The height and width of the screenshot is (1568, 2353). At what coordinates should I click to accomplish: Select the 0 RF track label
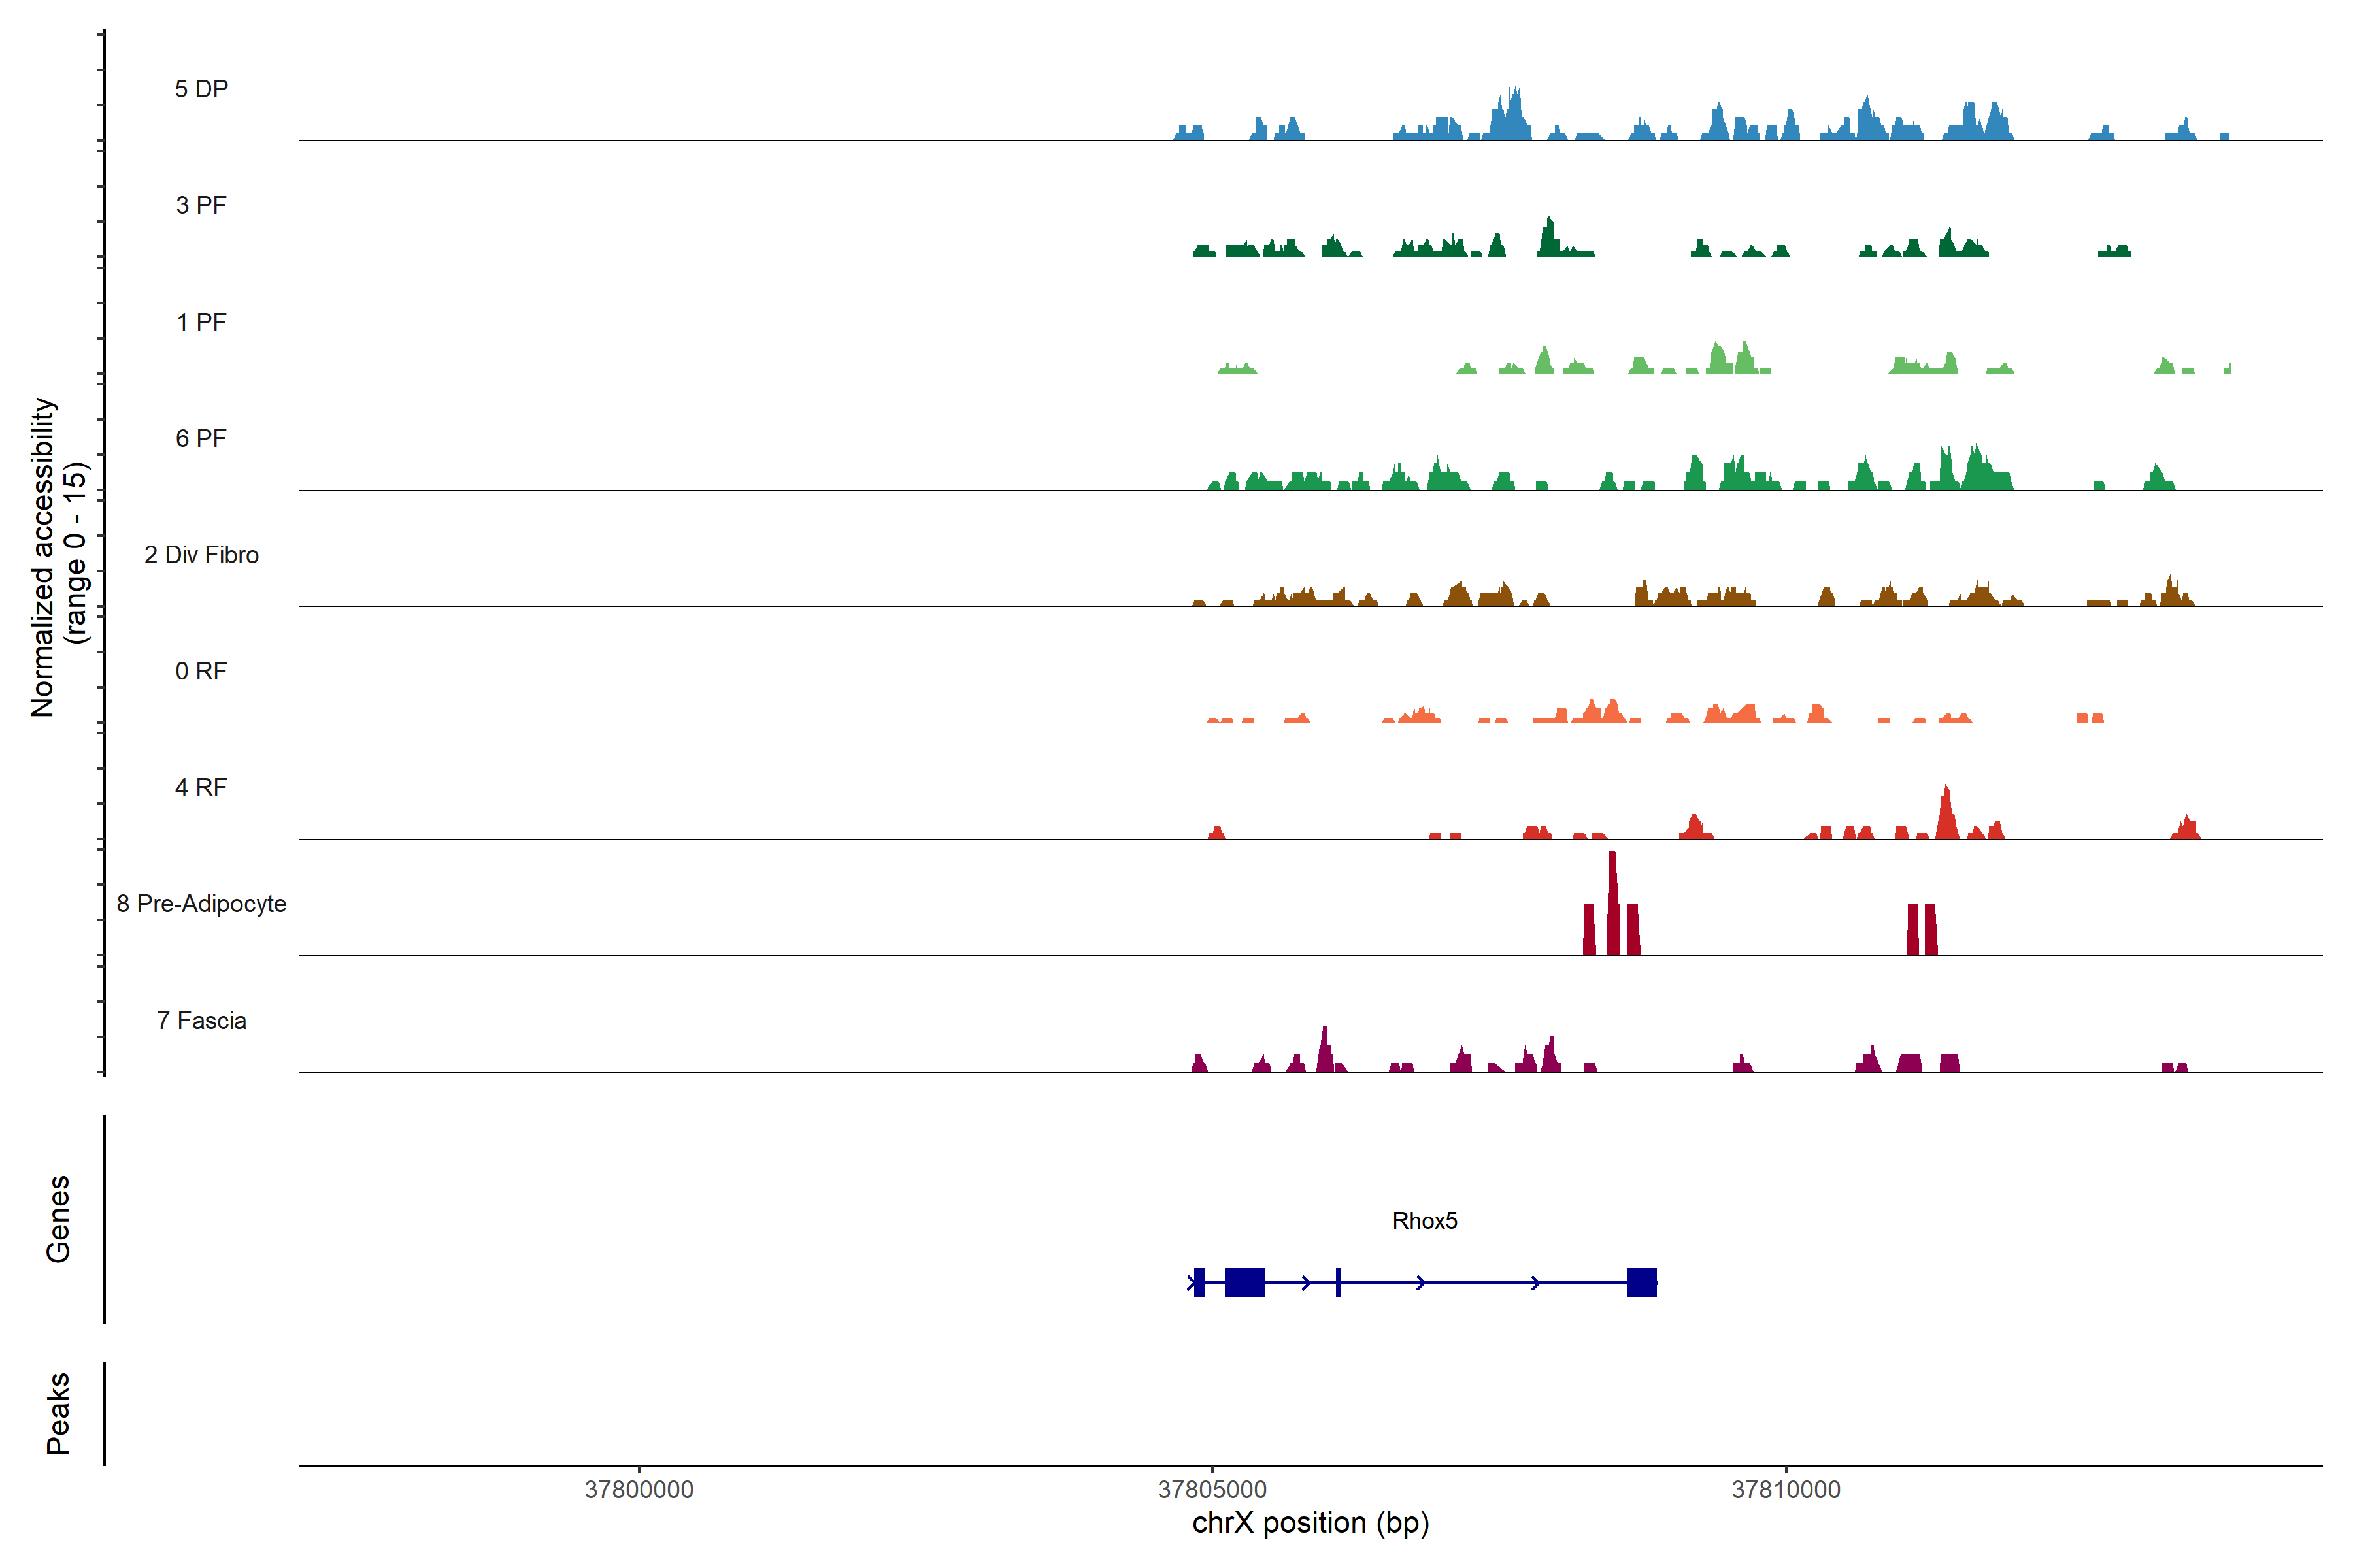coord(201,671)
